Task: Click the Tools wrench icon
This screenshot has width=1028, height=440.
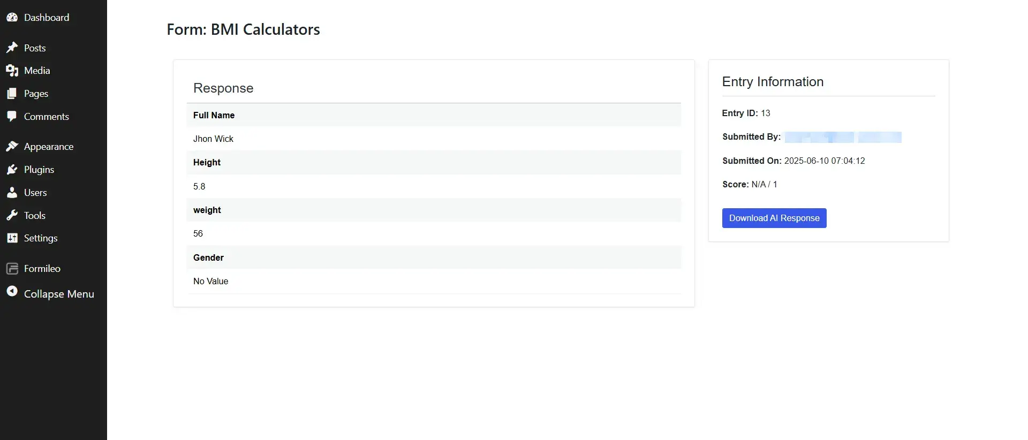Action: tap(12, 216)
